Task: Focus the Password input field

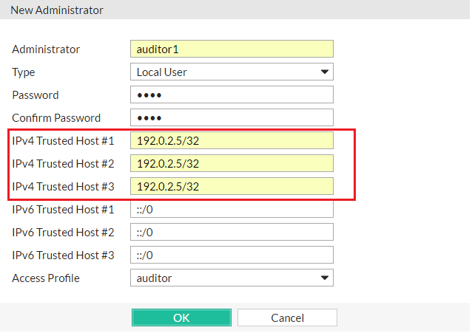Action: coord(232,95)
